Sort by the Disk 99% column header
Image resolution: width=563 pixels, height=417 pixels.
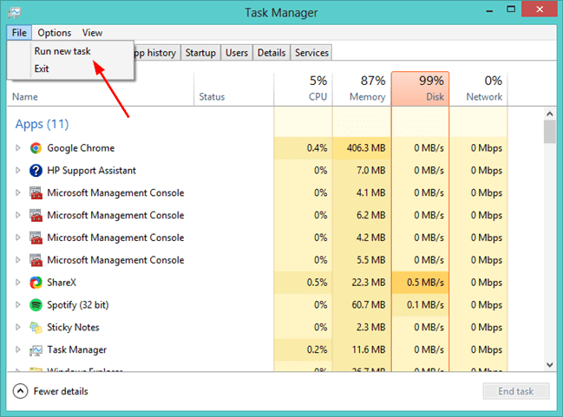coord(420,89)
